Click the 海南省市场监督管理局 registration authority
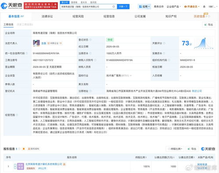Image resolution: width=219 pixels, height=173 pixels. pos(45,91)
